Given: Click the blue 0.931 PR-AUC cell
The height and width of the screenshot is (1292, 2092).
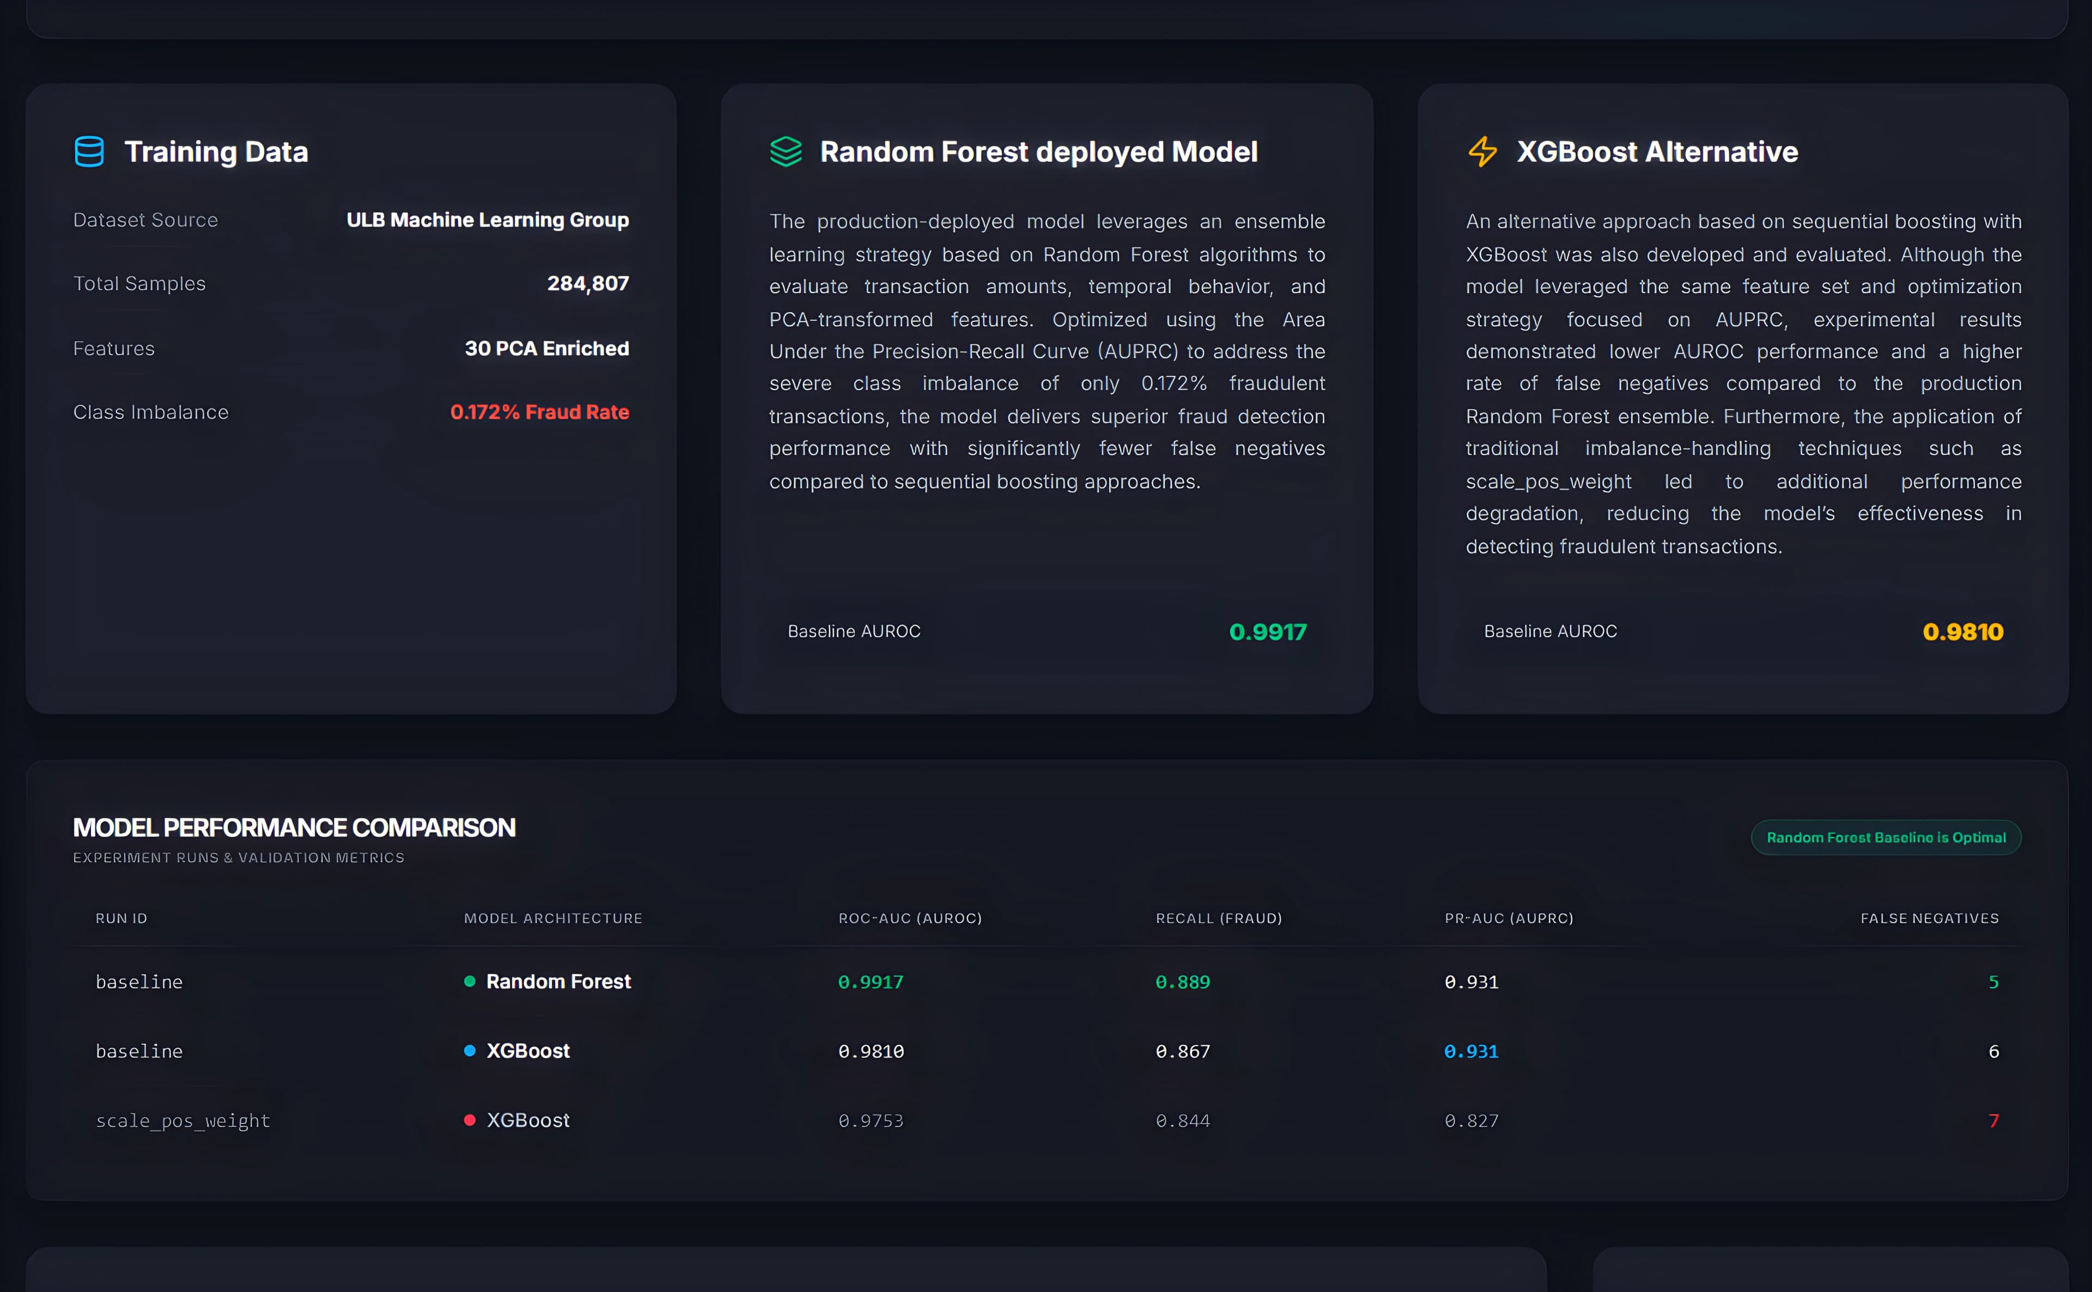Looking at the screenshot, I should click(1471, 1051).
